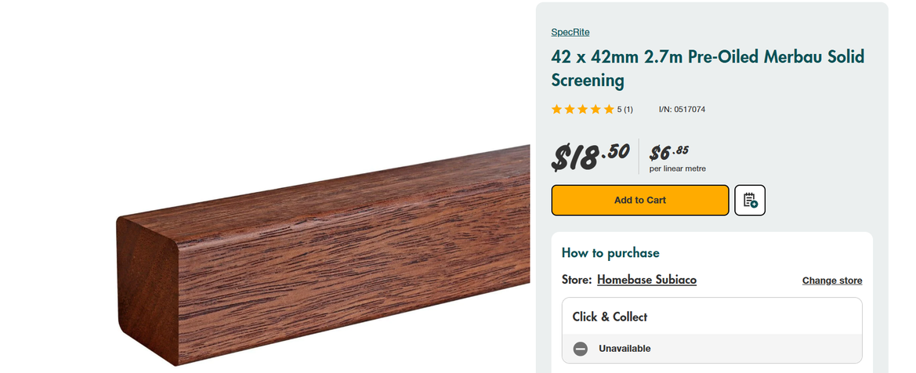The image size is (916, 373).
Task: Click the product title heading
Action: point(708,68)
